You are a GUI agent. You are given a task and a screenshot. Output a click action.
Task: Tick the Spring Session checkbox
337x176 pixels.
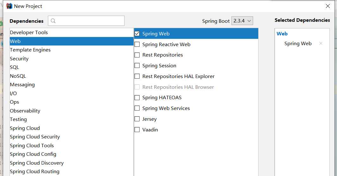click(x=137, y=65)
